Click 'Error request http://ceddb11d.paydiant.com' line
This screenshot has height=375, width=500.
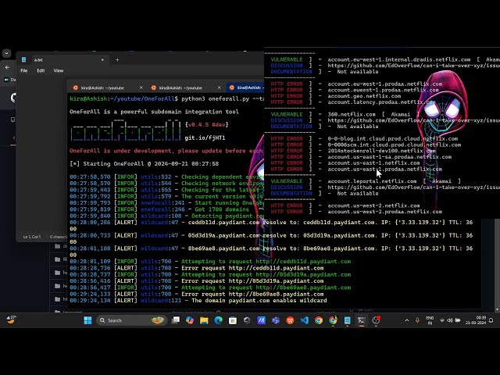click(x=196, y=268)
